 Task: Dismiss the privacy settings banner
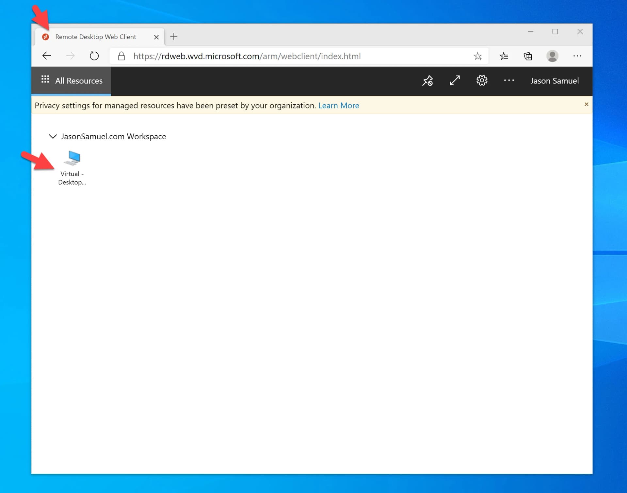click(586, 104)
